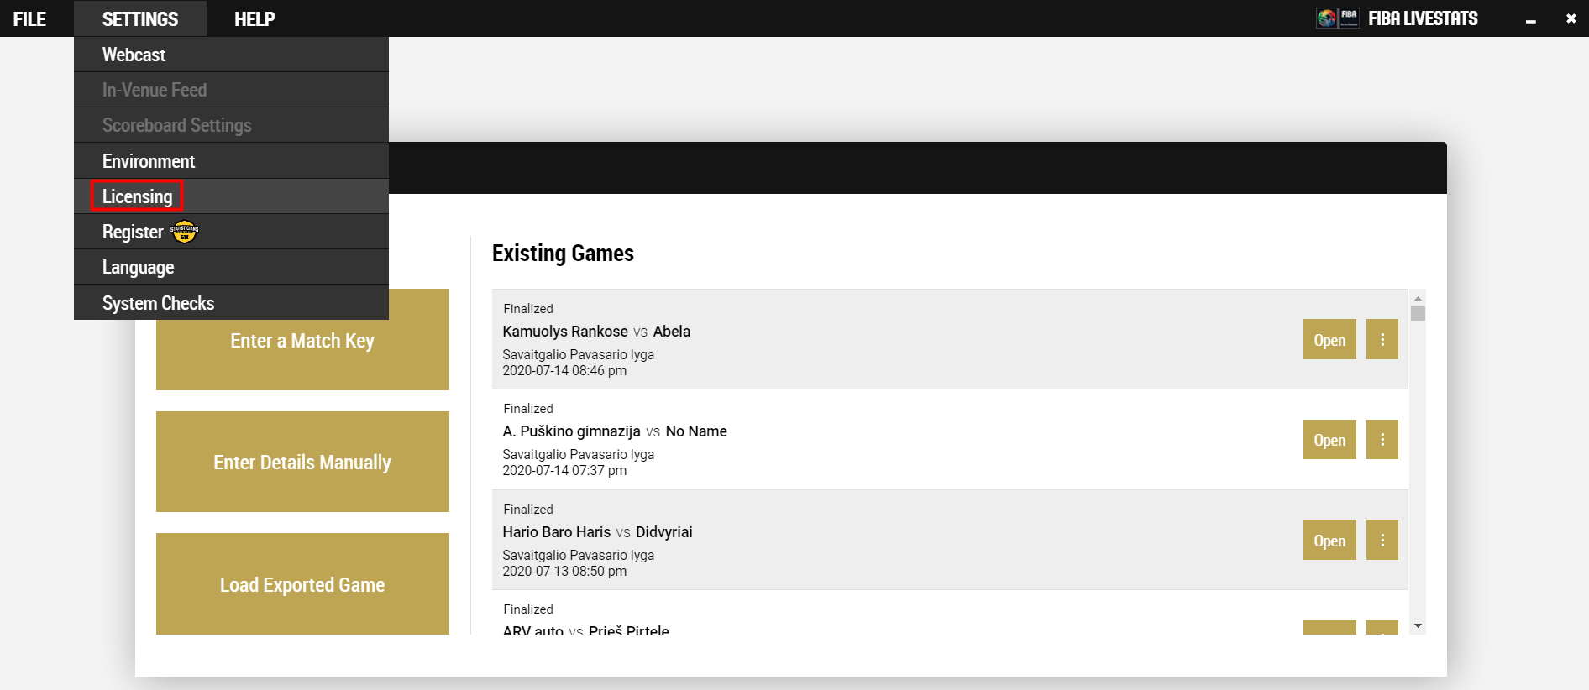Image resolution: width=1589 pixels, height=690 pixels.
Task: Collapse the SETTINGS dropdown menu
Action: tap(140, 18)
